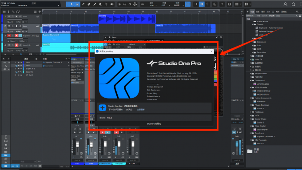Screen dimensions: 302x170
Task: Select the Mute tool
Action: 100,4
